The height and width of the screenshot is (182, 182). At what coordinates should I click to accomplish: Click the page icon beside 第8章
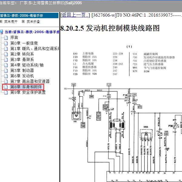coord(6,87)
